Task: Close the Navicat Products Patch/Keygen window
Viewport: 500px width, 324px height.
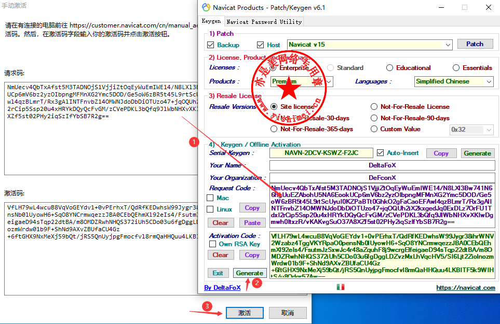Action: [x=488, y=7]
